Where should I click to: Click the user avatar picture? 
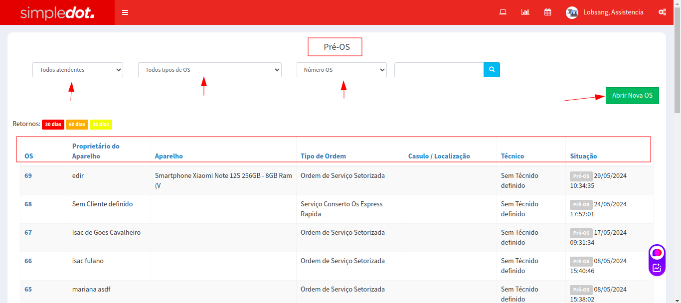[x=572, y=12]
